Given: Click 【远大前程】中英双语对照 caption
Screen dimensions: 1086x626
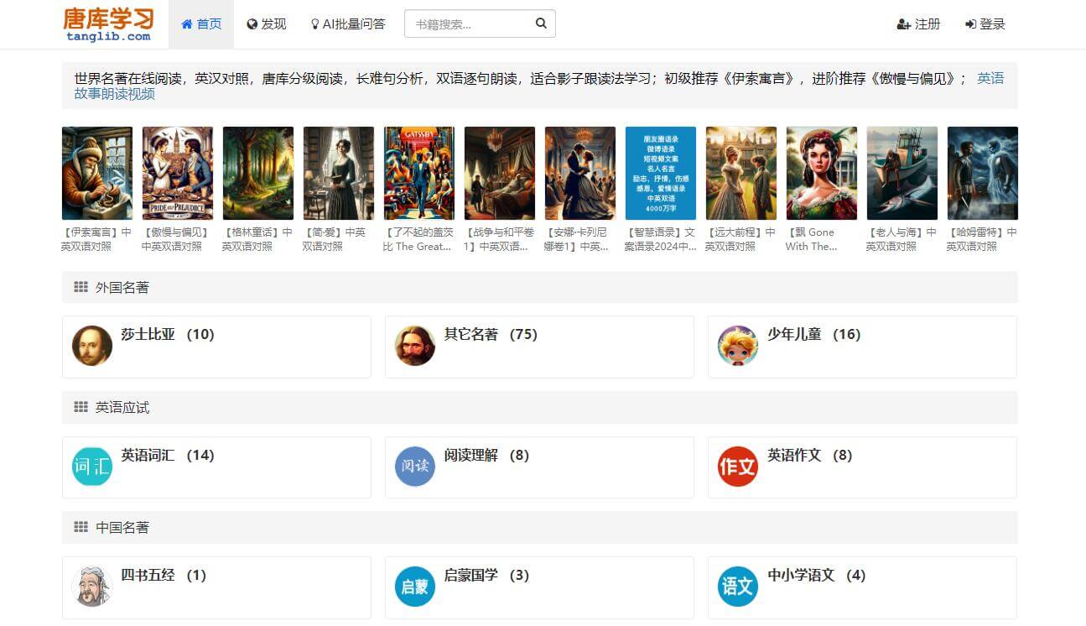Looking at the screenshot, I should tap(741, 239).
